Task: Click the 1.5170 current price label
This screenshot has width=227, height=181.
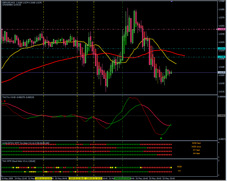Action: [x=222, y=72]
